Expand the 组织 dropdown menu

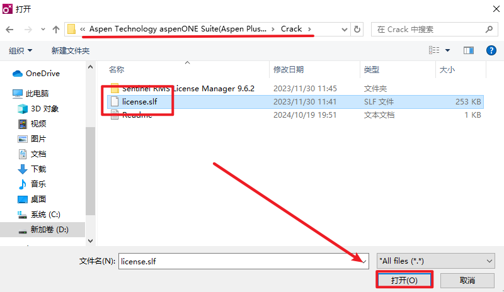coord(21,50)
